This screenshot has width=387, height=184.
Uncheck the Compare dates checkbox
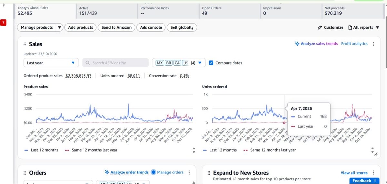coord(211,63)
